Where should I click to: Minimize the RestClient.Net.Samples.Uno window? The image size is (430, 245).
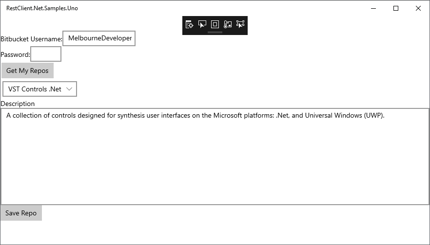[x=373, y=8]
